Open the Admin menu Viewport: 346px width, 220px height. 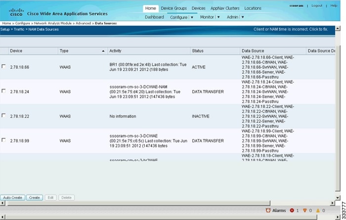pyautogui.click(x=232, y=17)
